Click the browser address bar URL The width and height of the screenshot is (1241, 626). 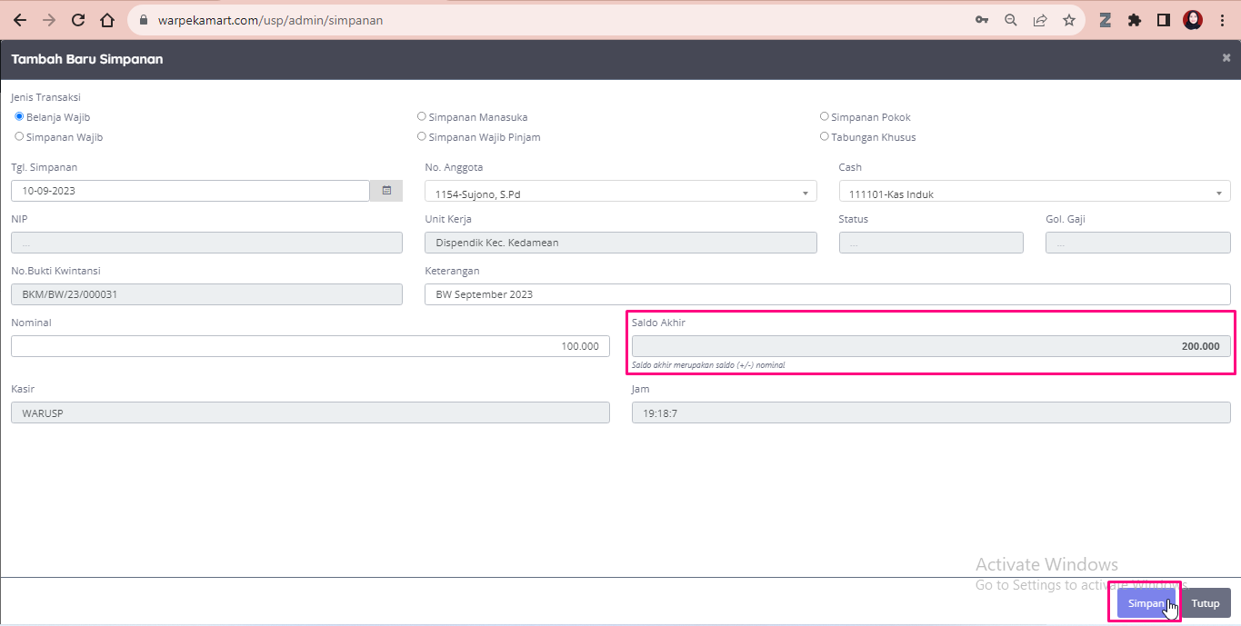[270, 20]
